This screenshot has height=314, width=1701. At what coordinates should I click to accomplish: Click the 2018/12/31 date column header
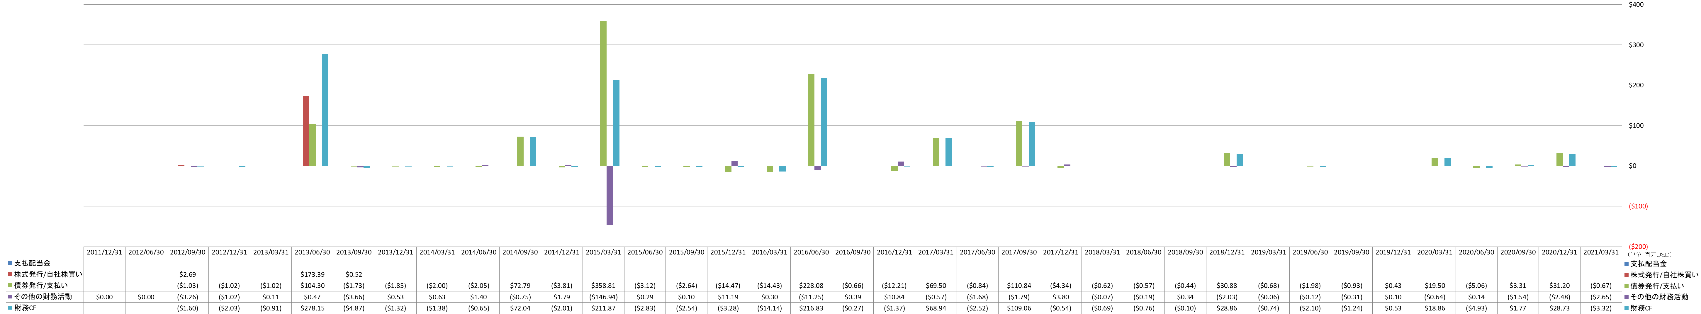pyautogui.click(x=1228, y=253)
